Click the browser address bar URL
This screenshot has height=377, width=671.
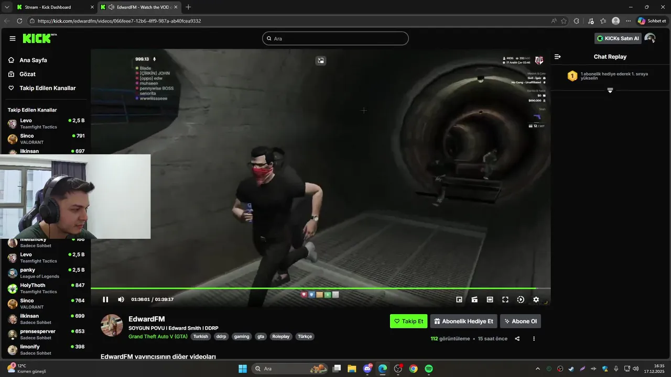[x=120, y=21]
